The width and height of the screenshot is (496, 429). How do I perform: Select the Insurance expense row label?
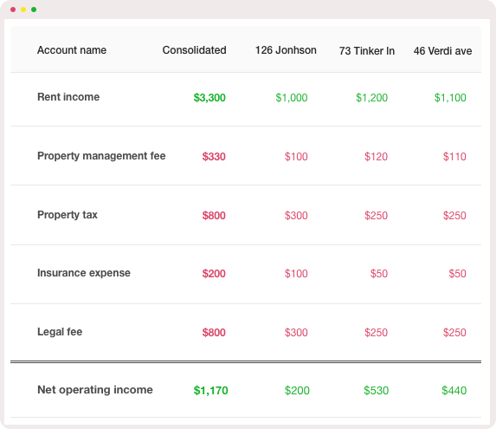click(84, 273)
